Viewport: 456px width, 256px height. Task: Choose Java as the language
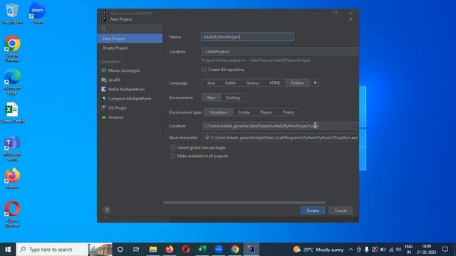point(211,83)
